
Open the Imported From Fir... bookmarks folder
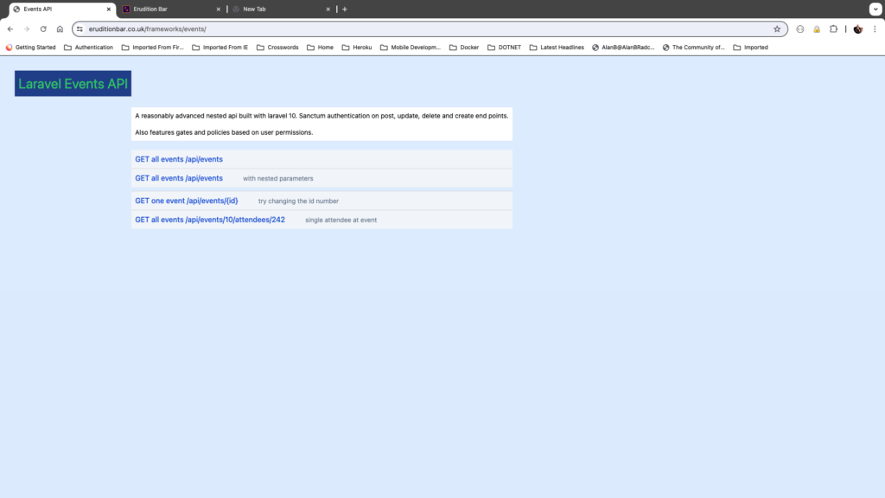click(152, 48)
